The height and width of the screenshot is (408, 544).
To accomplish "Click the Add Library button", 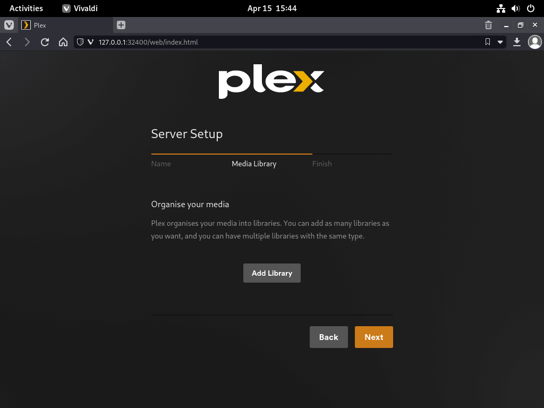I will click(x=272, y=273).
